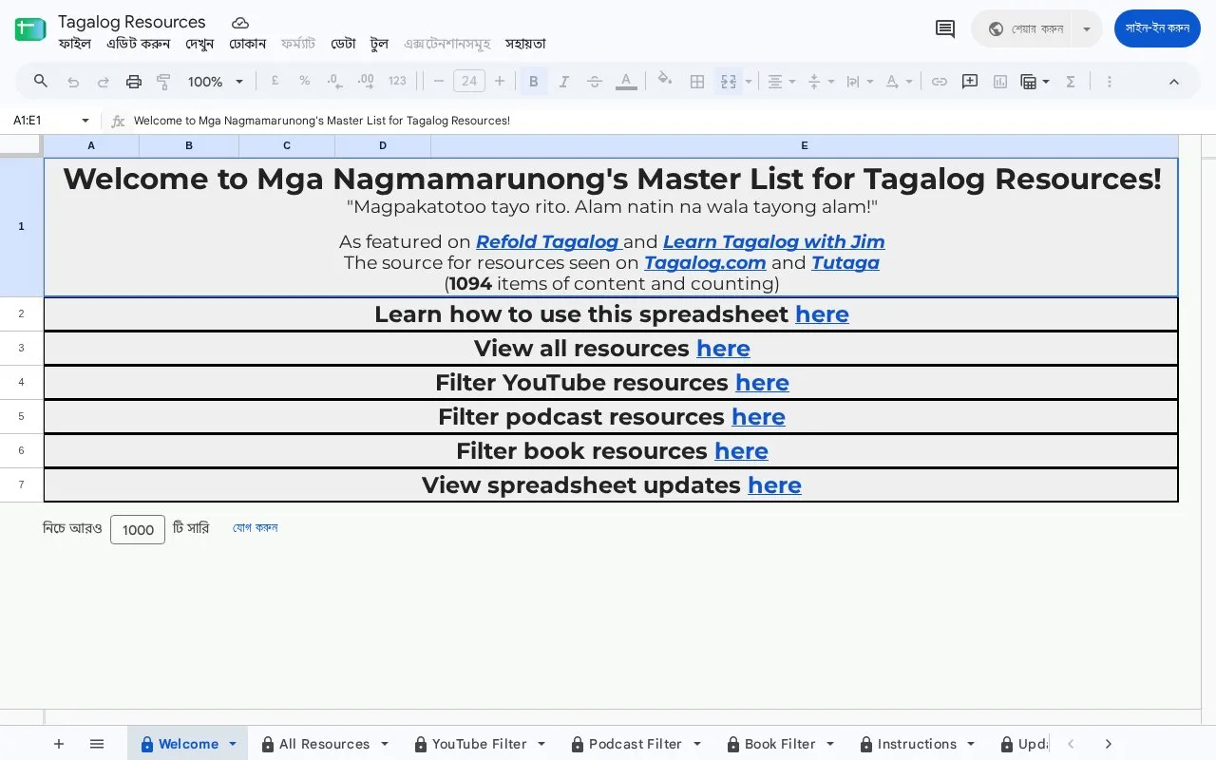
Task: Insert a chart with the chart icon
Action: pyautogui.click(x=1000, y=82)
